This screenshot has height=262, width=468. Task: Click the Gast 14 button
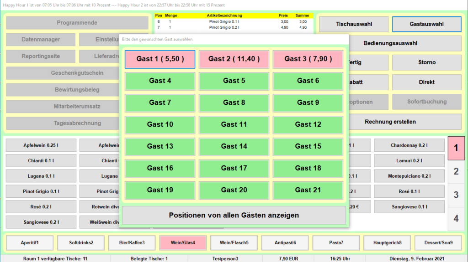coord(234,147)
